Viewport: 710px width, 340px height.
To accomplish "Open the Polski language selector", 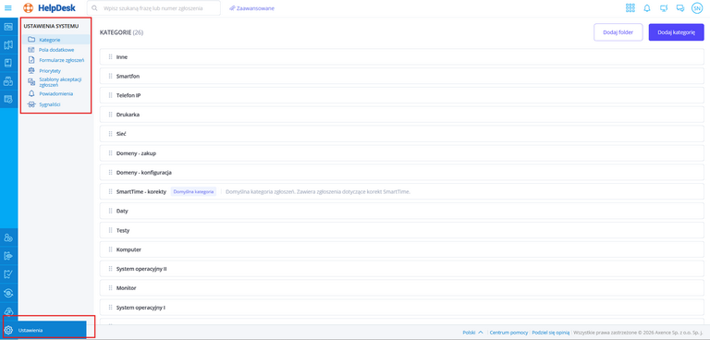I will tap(472, 332).
